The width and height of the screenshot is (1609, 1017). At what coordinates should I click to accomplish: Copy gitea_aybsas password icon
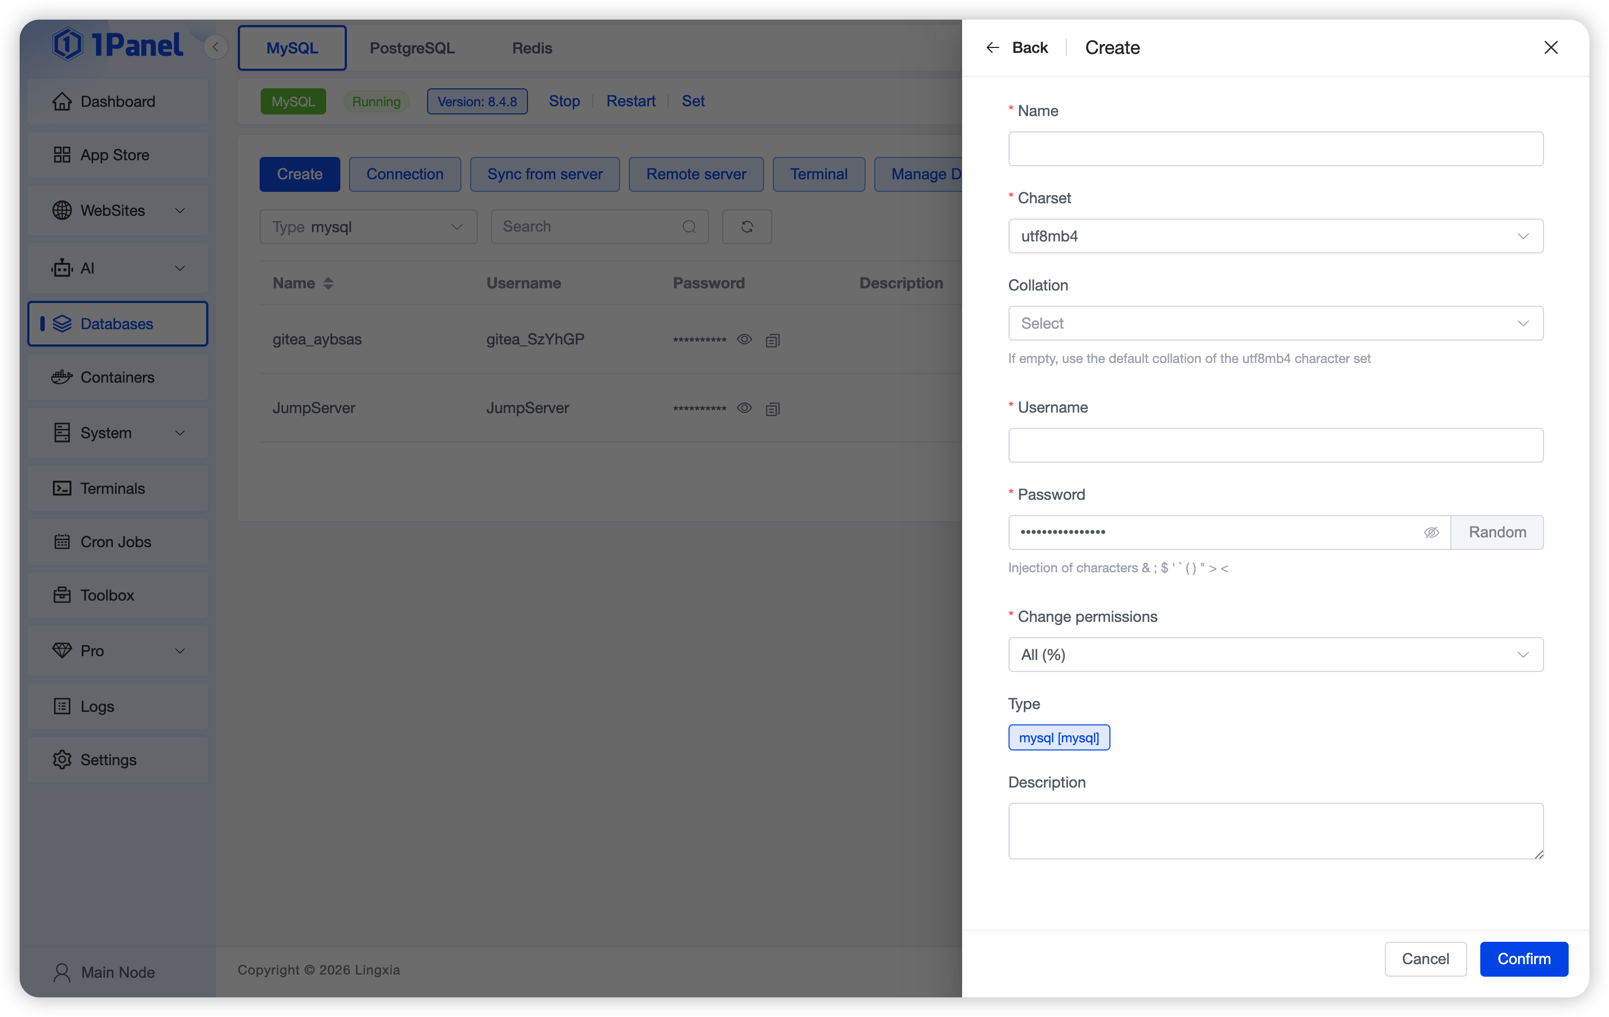click(772, 341)
